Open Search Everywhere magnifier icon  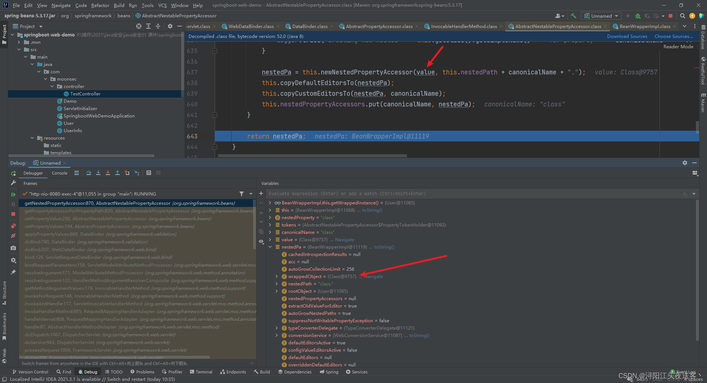682,16
